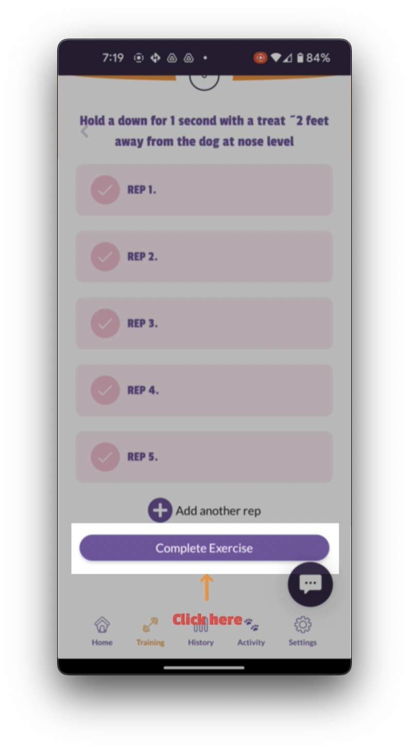The image size is (409, 751).
Task: Tap the screen recording status icon
Action: (261, 58)
